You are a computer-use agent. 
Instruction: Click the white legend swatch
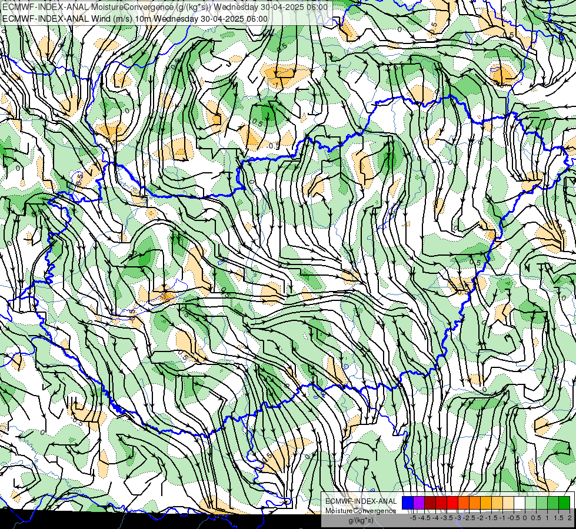click(x=520, y=503)
